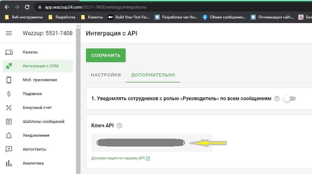Select the Моб. приложение phone icon
The image size is (312, 174).
(x=9, y=80)
